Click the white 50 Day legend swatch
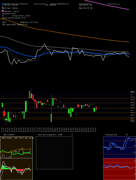The image size is (136, 180). pos(3,8)
